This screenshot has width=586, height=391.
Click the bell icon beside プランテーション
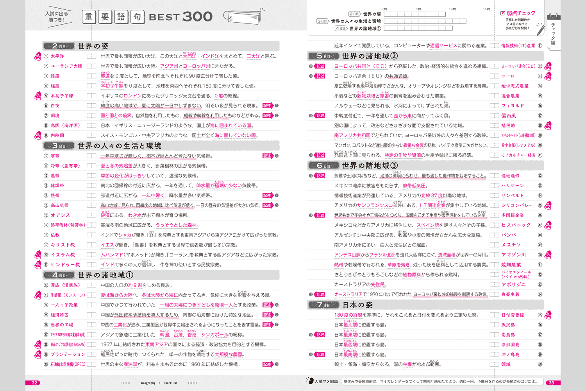(38, 354)
